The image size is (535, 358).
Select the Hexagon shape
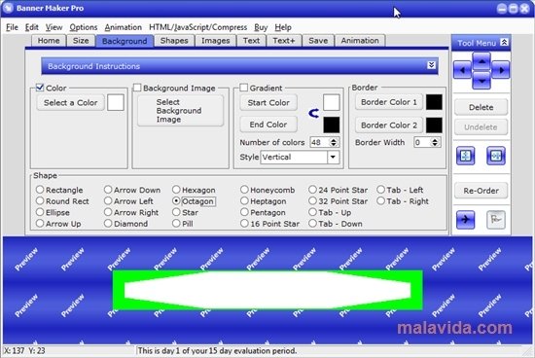(176, 190)
